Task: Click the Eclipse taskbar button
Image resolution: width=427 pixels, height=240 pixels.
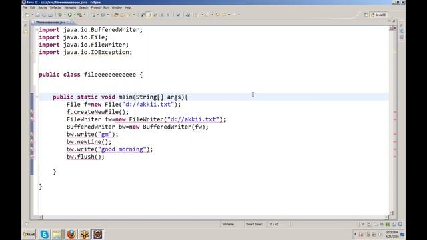Action: (x=98, y=234)
